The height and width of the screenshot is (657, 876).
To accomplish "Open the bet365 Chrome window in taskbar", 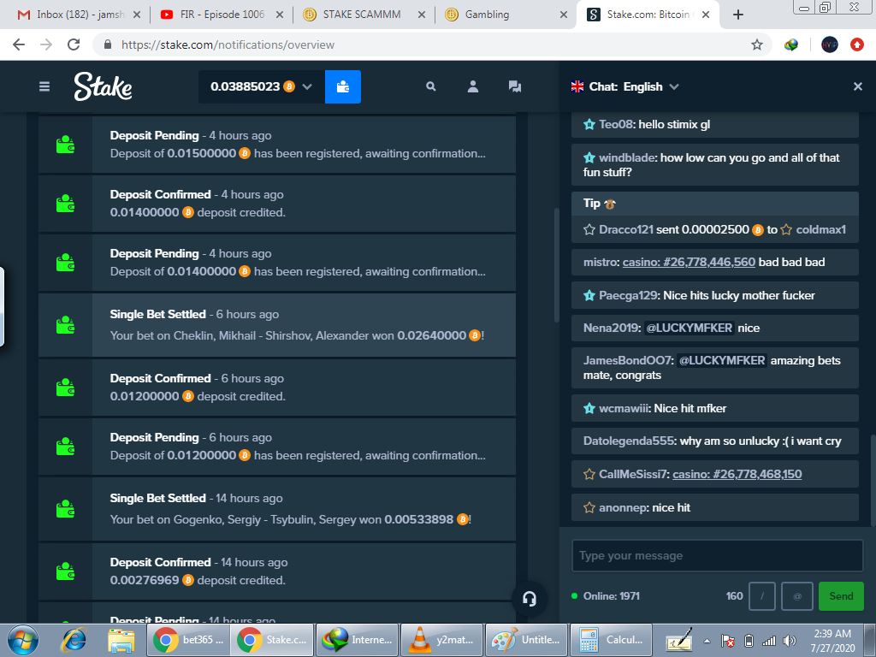I will click(x=188, y=640).
